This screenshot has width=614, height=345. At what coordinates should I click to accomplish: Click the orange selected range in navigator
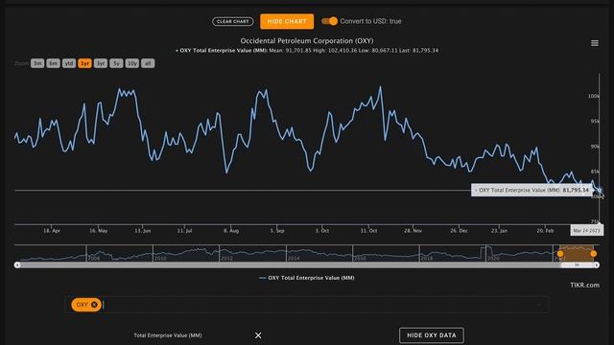(x=577, y=253)
